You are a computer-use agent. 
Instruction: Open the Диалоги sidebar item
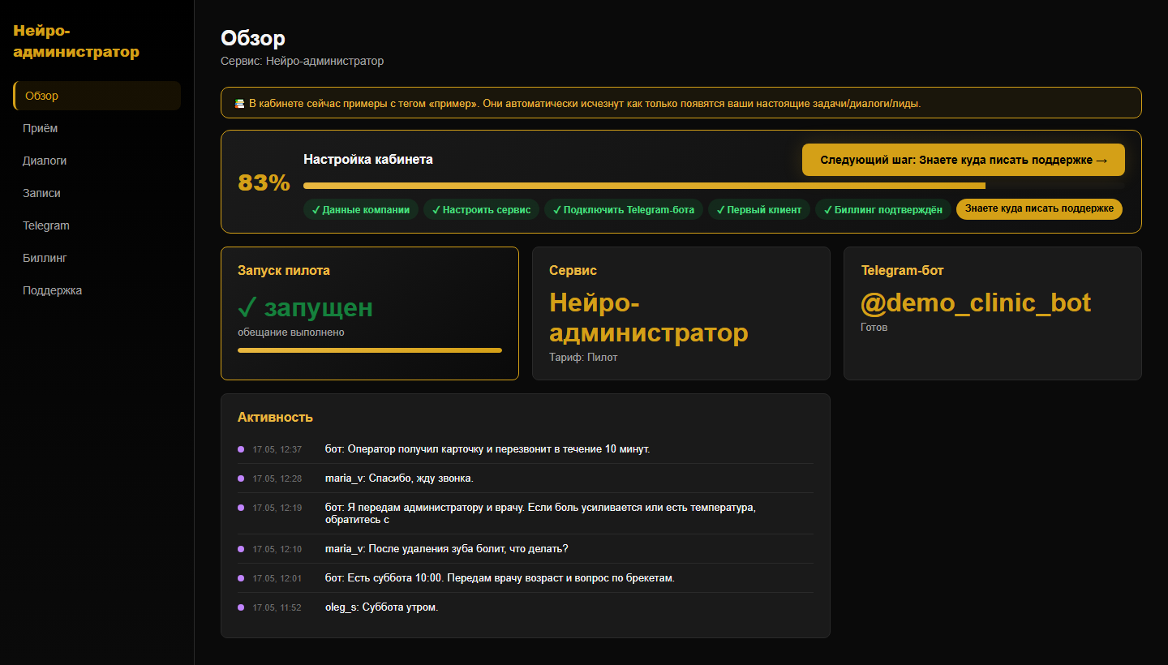click(x=97, y=161)
